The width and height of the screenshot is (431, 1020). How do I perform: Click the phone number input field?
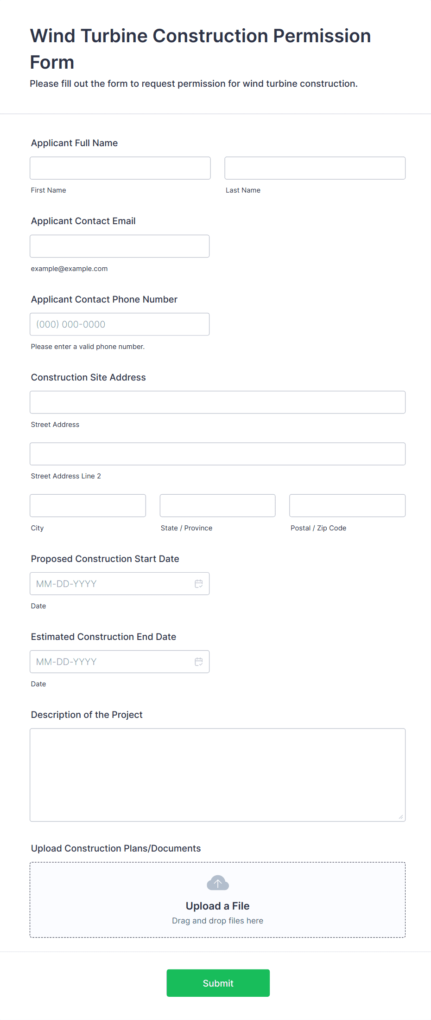pyautogui.click(x=120, y=324)
